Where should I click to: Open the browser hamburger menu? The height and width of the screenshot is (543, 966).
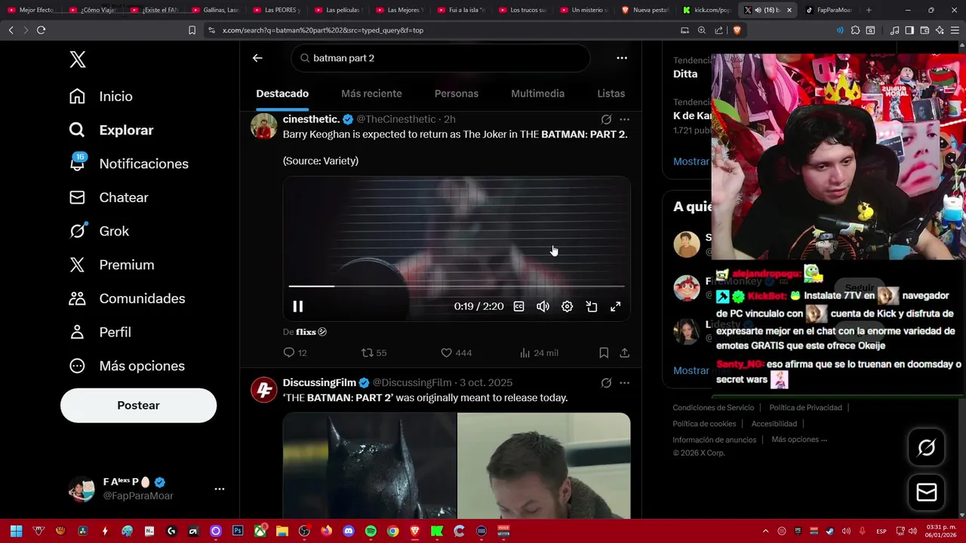955,30
